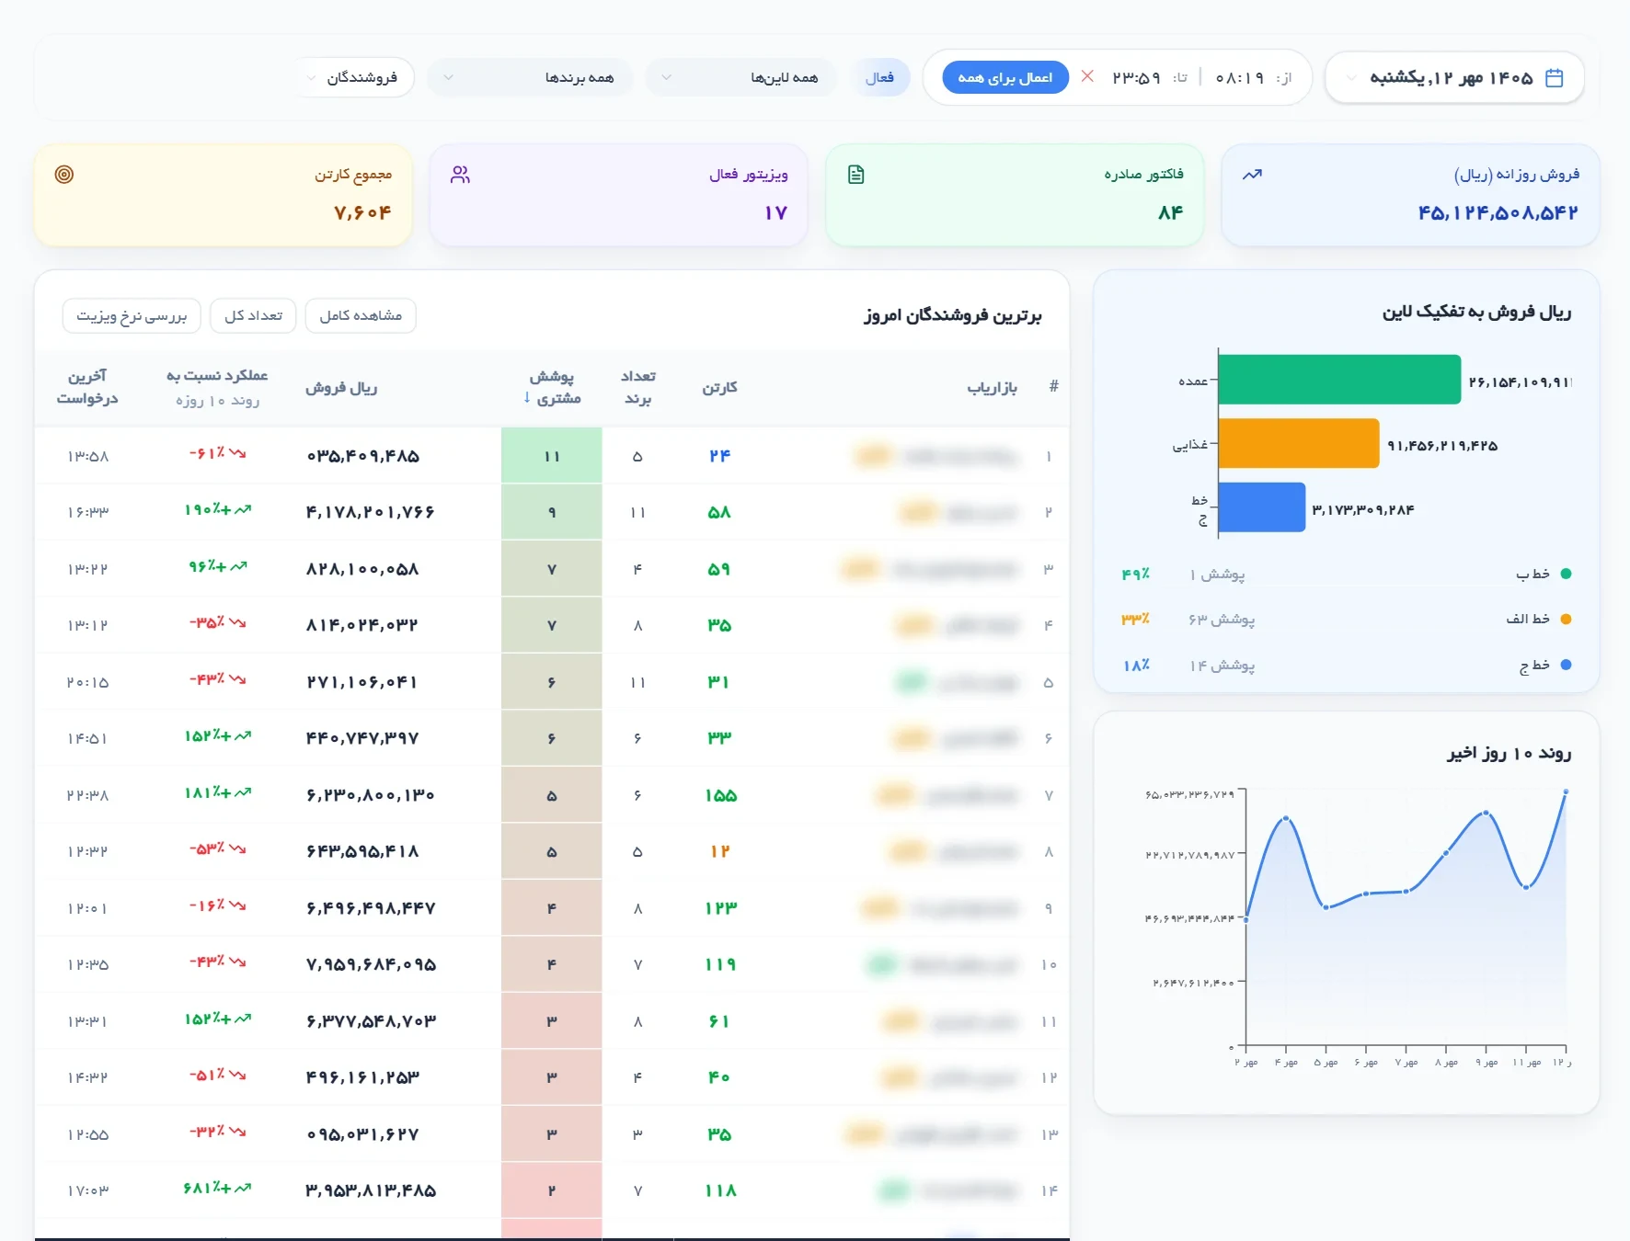Open the date dropdown showing ۱۴۰۵ مهر ۱۲

pos(1454,78)
